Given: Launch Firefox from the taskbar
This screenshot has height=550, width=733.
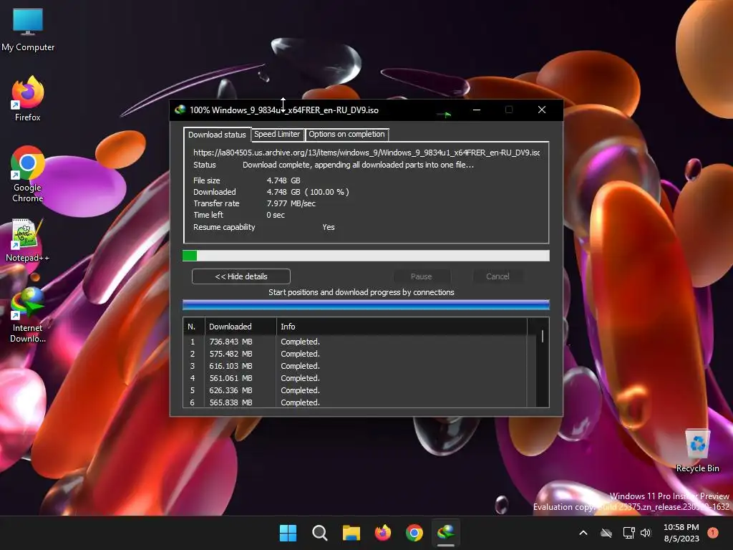Looking at the screenshot, I should coord(383,533).
